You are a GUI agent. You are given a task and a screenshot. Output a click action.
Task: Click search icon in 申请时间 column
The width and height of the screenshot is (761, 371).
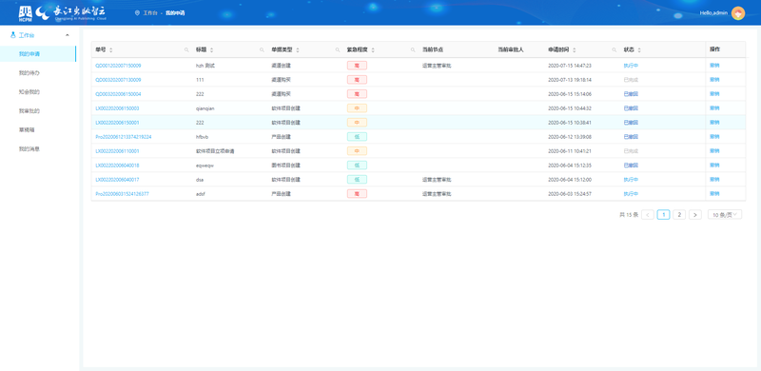[x=615, y=50]
